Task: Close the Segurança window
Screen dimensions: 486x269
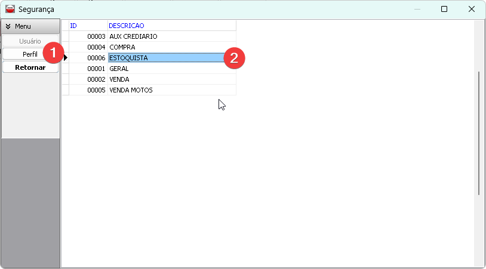Action: coord(472,9)
